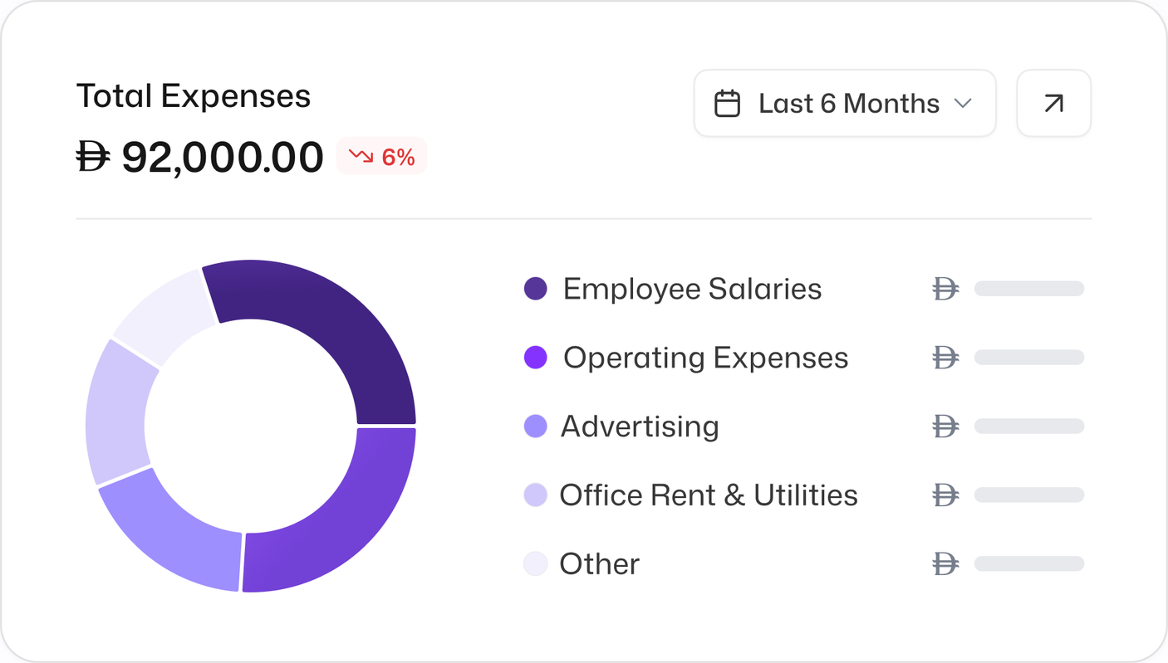Click the Advertising lavender color dot
Viewport: 1168px width, 663px height.
tap(535, 427)
